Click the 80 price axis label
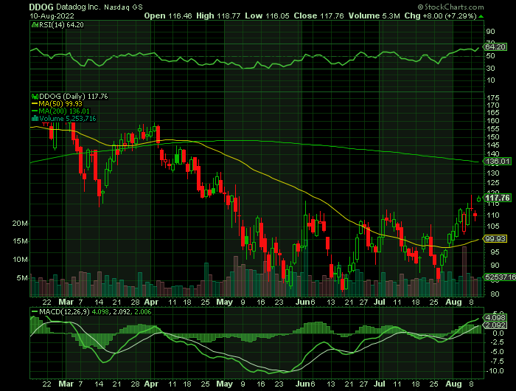516x391 pixels. coord(491,294)
